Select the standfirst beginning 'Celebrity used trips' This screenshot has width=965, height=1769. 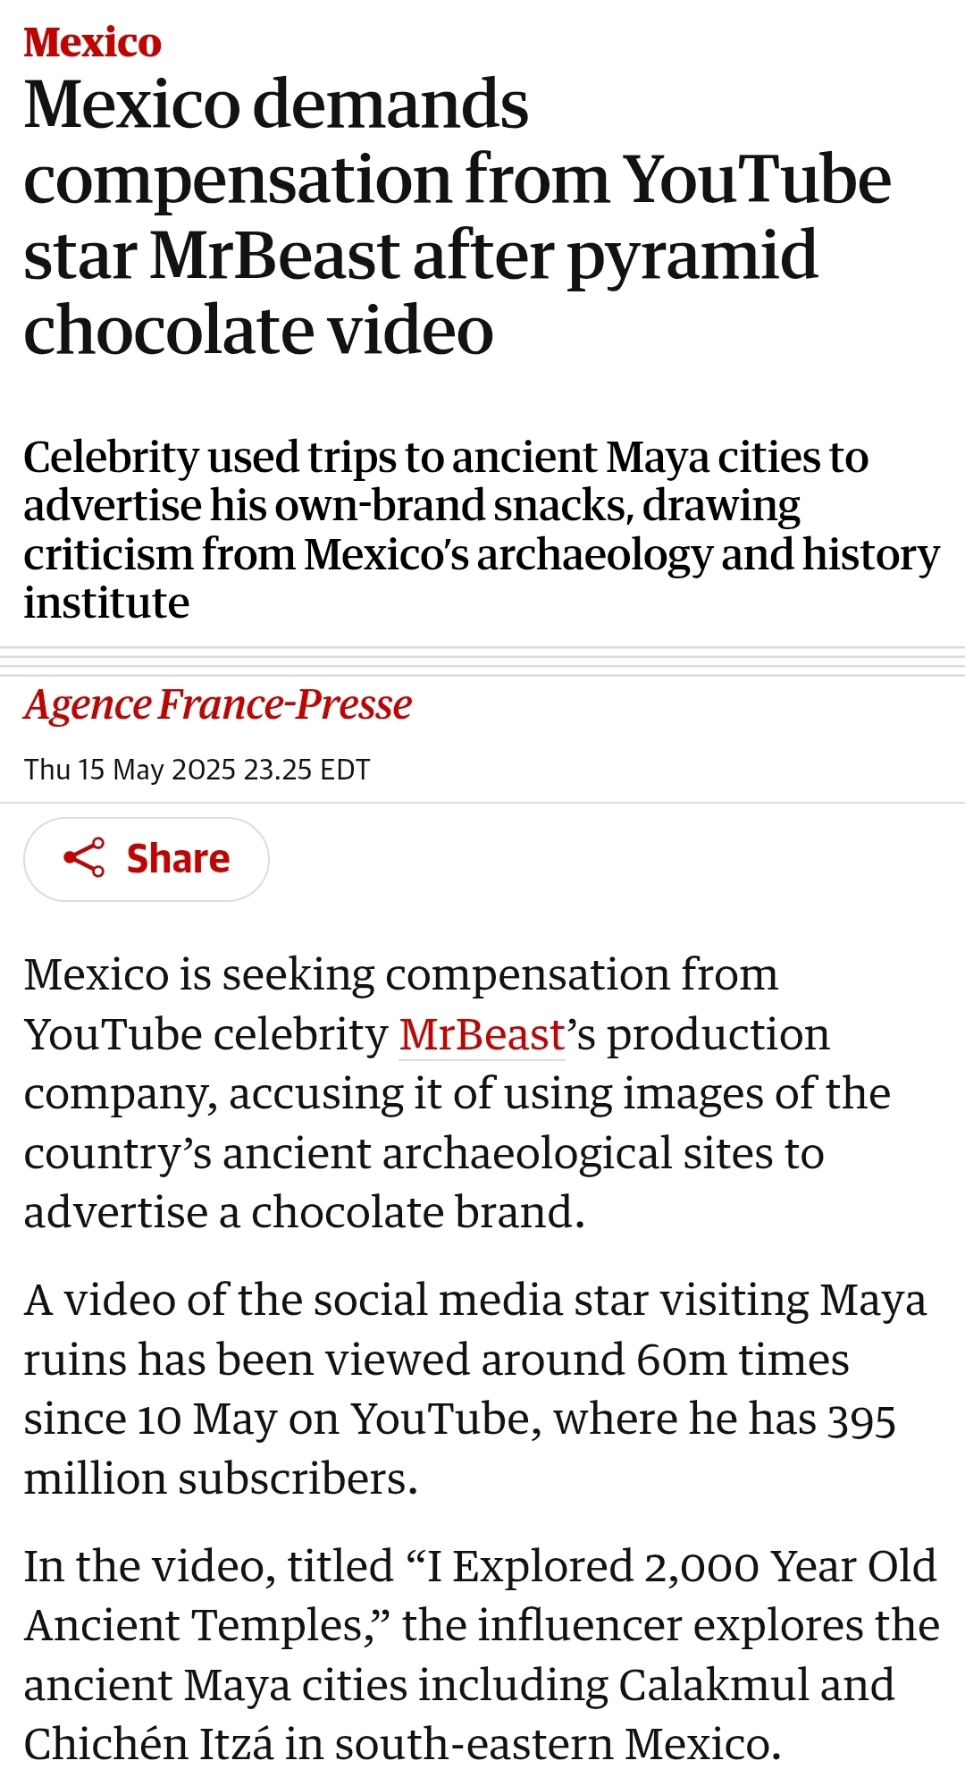(x=482, y=529)
